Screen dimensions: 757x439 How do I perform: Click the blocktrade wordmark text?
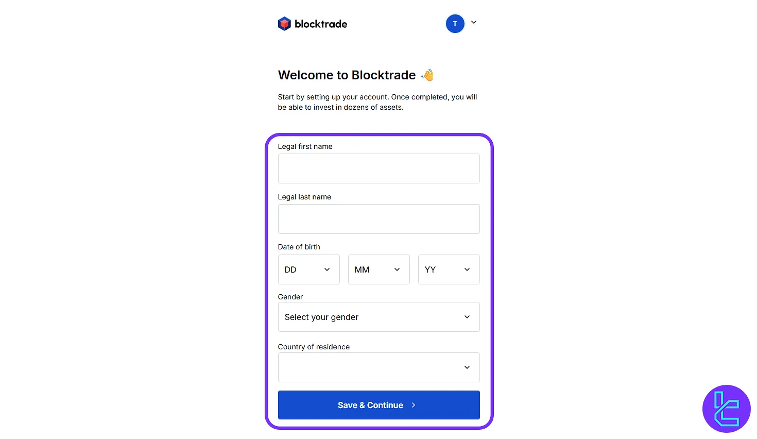point(321,24)
